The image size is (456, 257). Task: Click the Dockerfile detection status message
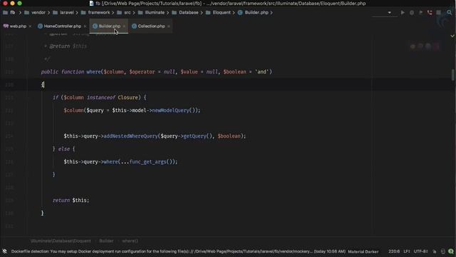point(178,251)
